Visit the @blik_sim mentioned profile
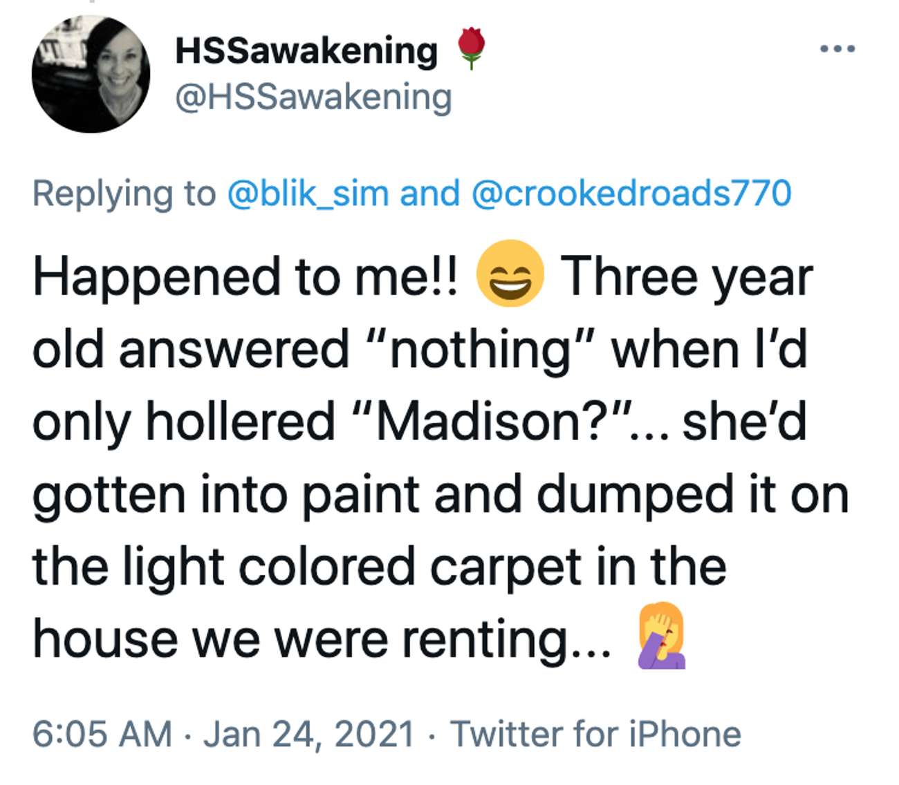Screen dimensions: 899x785 (x=308, y=193)
